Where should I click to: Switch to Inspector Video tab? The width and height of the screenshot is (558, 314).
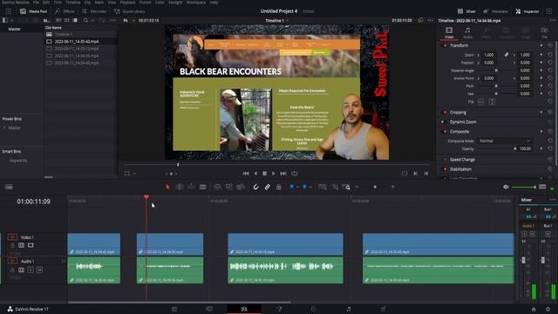coord(449,32)
